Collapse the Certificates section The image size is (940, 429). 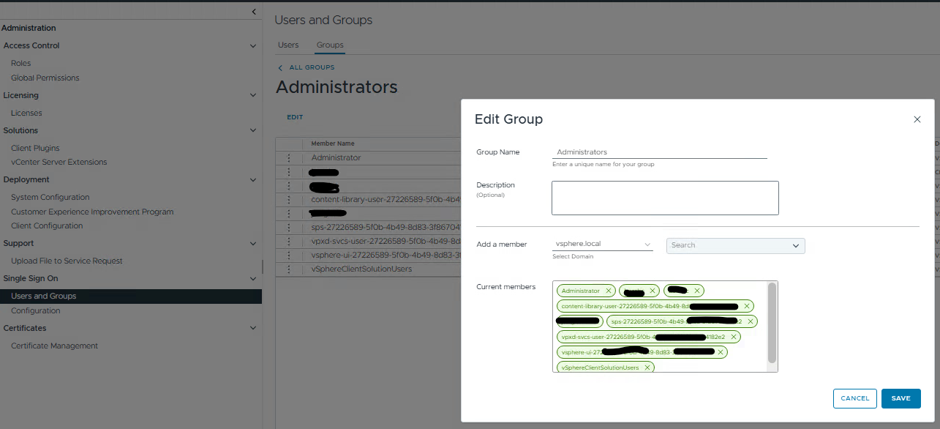(x=253, y=328)
